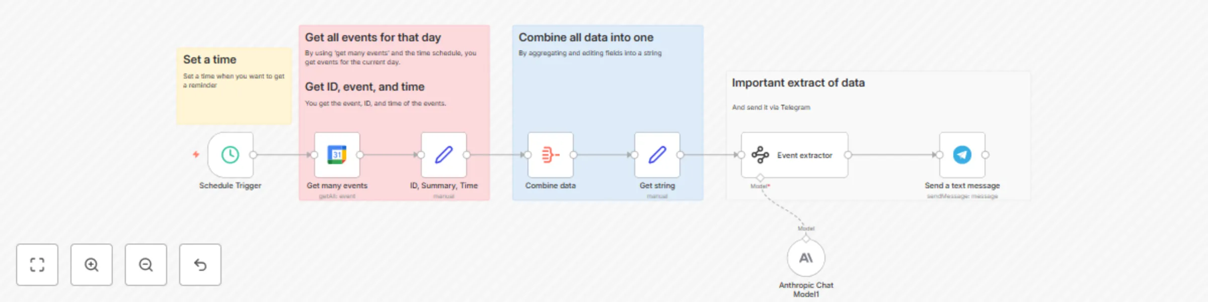Open the Schedule Trigger node
1208x302 pixels.
pos(230,155)
